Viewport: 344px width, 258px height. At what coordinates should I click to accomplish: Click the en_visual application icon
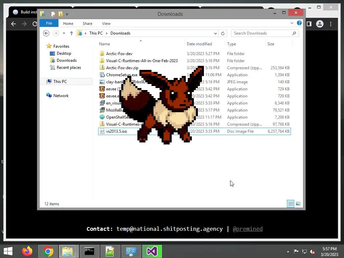[x=102, y=103]
